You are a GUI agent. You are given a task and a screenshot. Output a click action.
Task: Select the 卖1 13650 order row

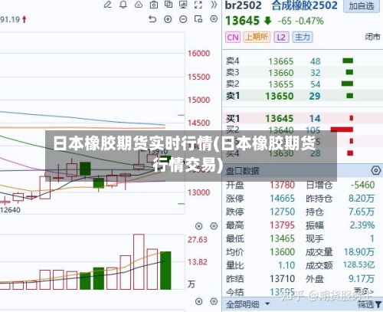click(x=303, y=96)
